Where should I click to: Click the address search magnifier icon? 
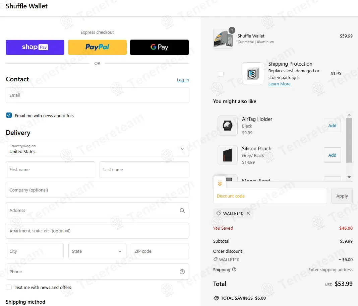click(x=182, y=211)
